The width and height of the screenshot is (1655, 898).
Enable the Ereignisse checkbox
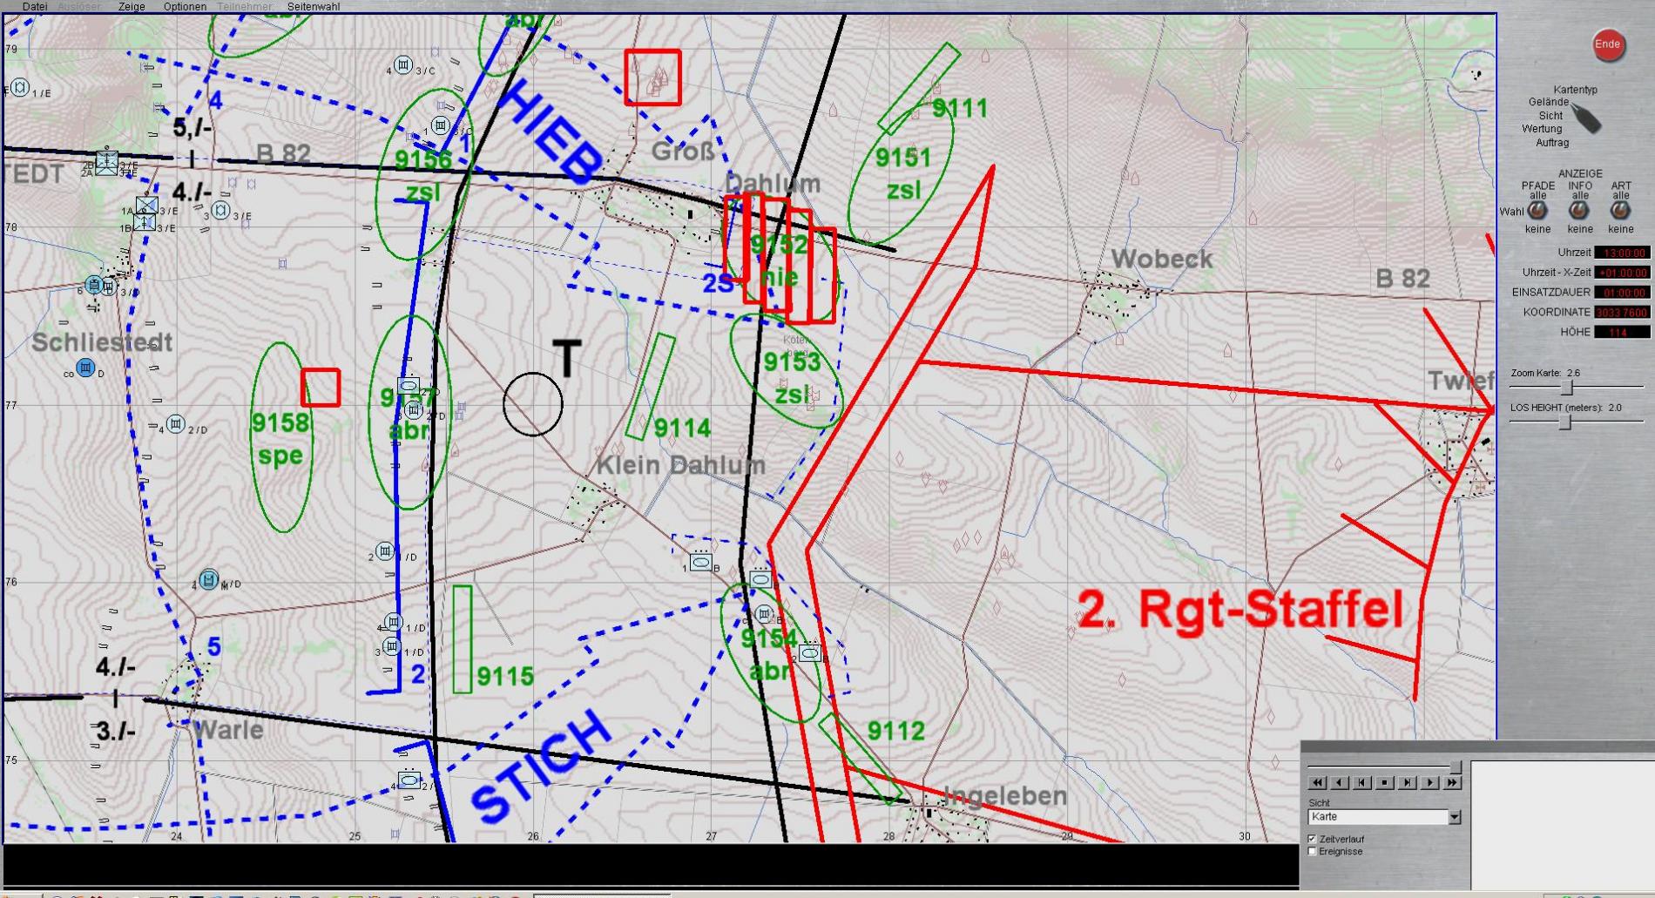(x=1313, y=852)
